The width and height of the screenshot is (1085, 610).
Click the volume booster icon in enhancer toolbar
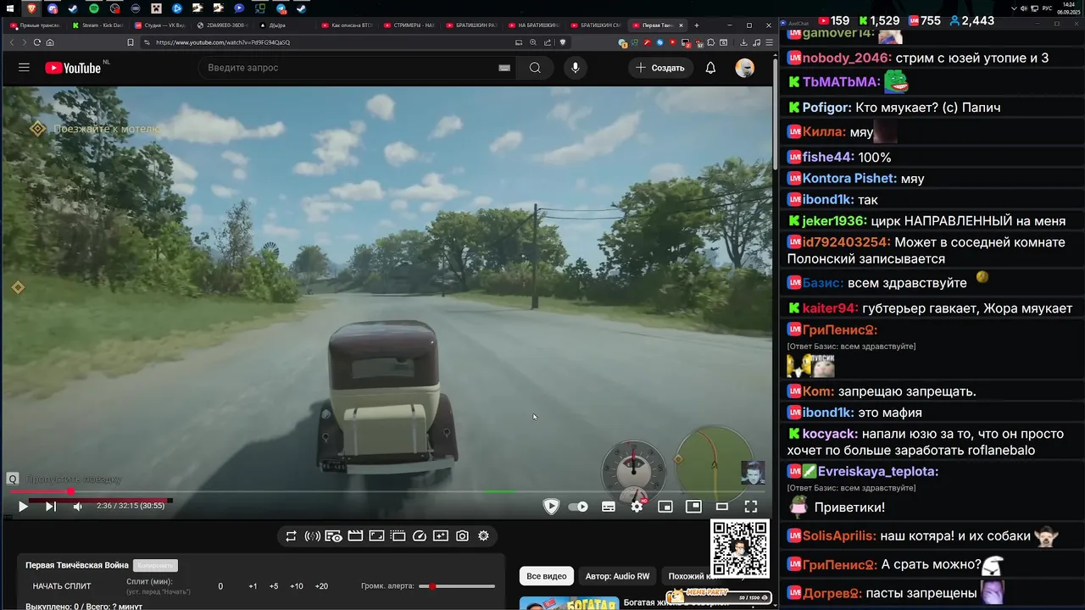click(x=312, y=535)
